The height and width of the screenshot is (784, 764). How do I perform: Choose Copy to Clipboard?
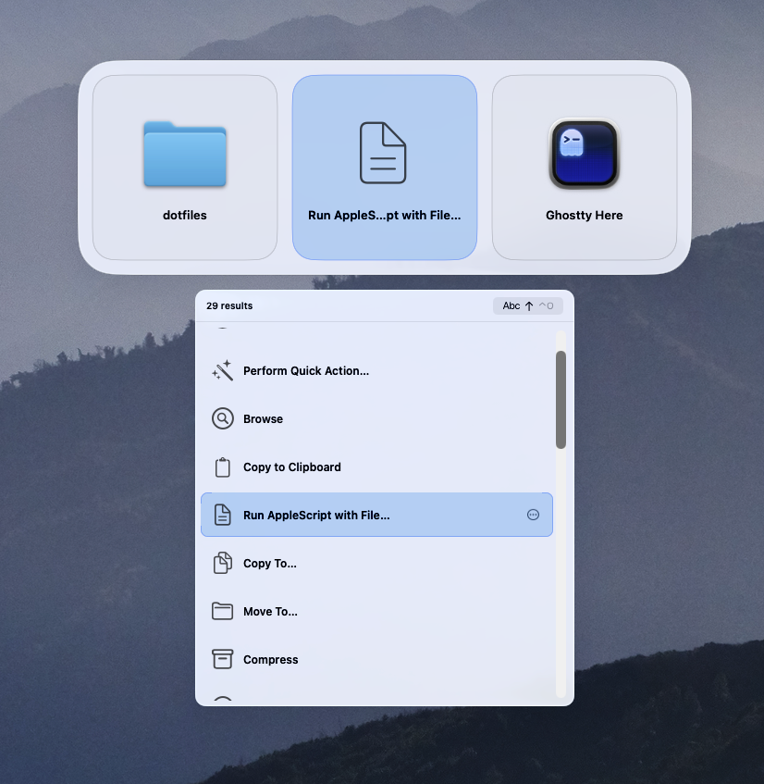[x=376, y=467]
